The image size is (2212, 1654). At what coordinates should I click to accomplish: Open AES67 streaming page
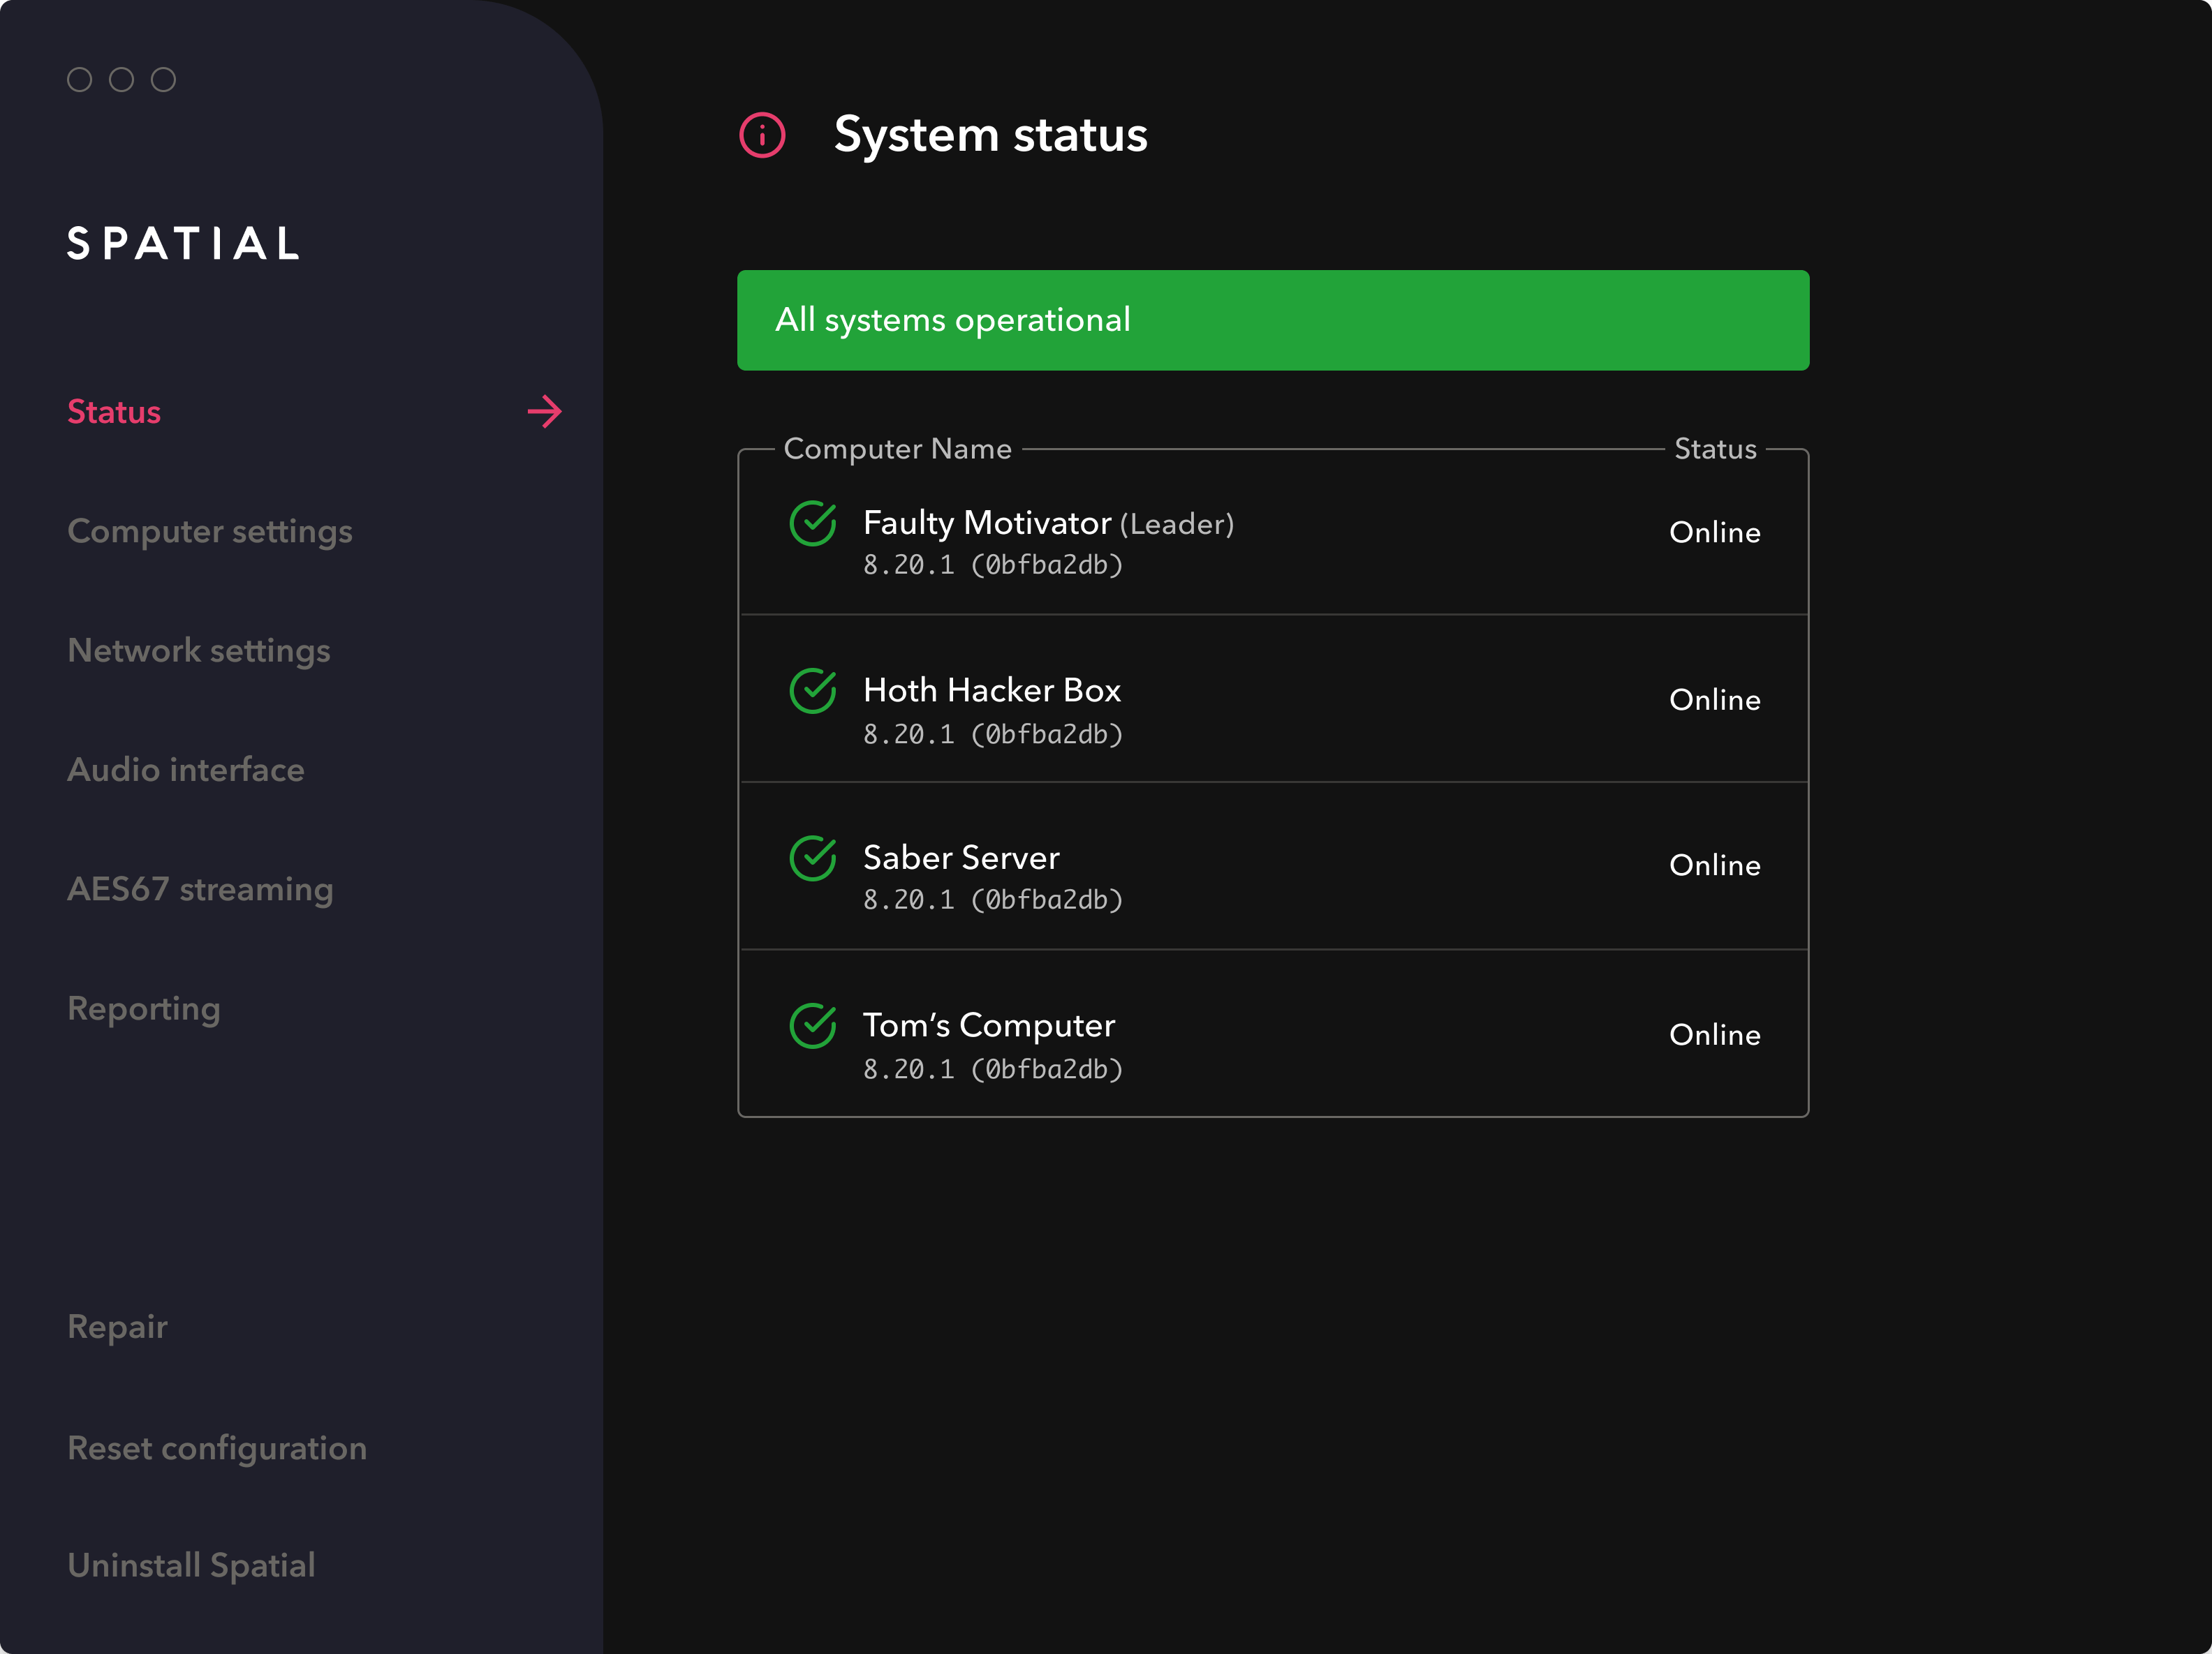[x=200, y=888]
